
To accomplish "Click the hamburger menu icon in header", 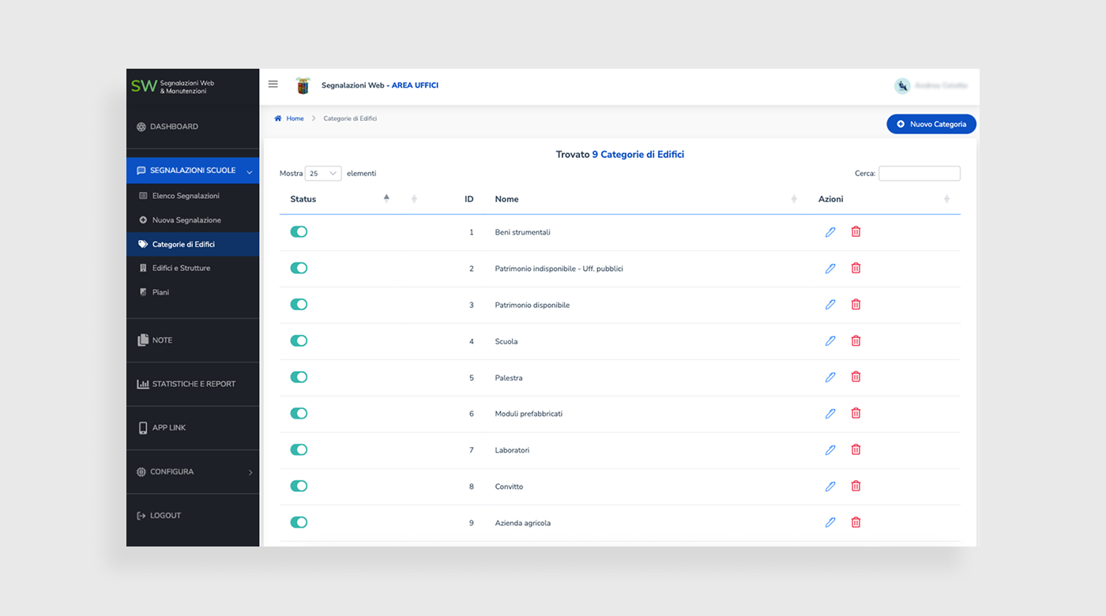I will click(273, 85).
